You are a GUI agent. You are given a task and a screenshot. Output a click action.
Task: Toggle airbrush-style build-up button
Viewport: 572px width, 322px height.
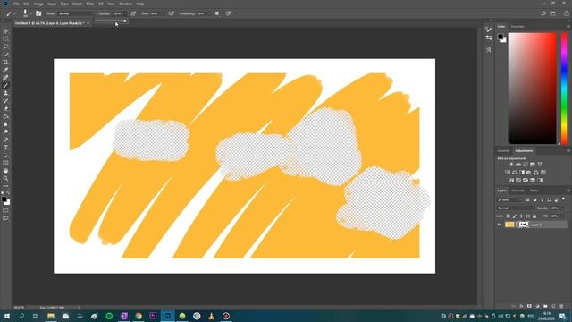pyautogui.click(x=171, y=13)
